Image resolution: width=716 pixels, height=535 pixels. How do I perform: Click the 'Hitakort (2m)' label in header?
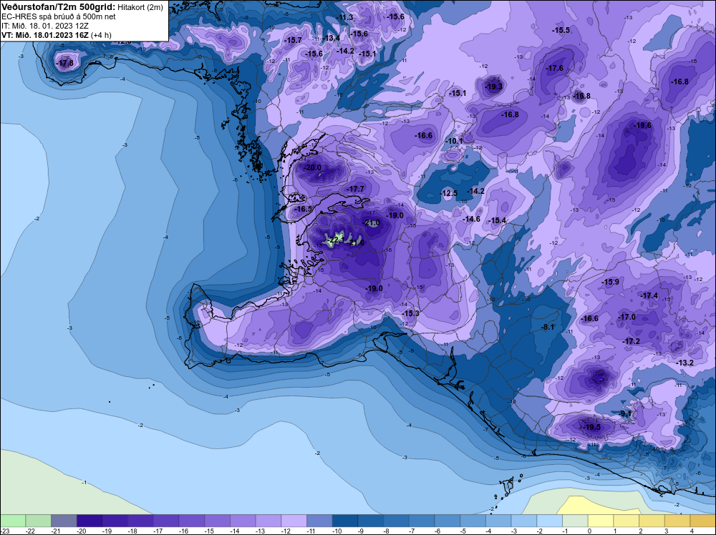coord(140,8)
